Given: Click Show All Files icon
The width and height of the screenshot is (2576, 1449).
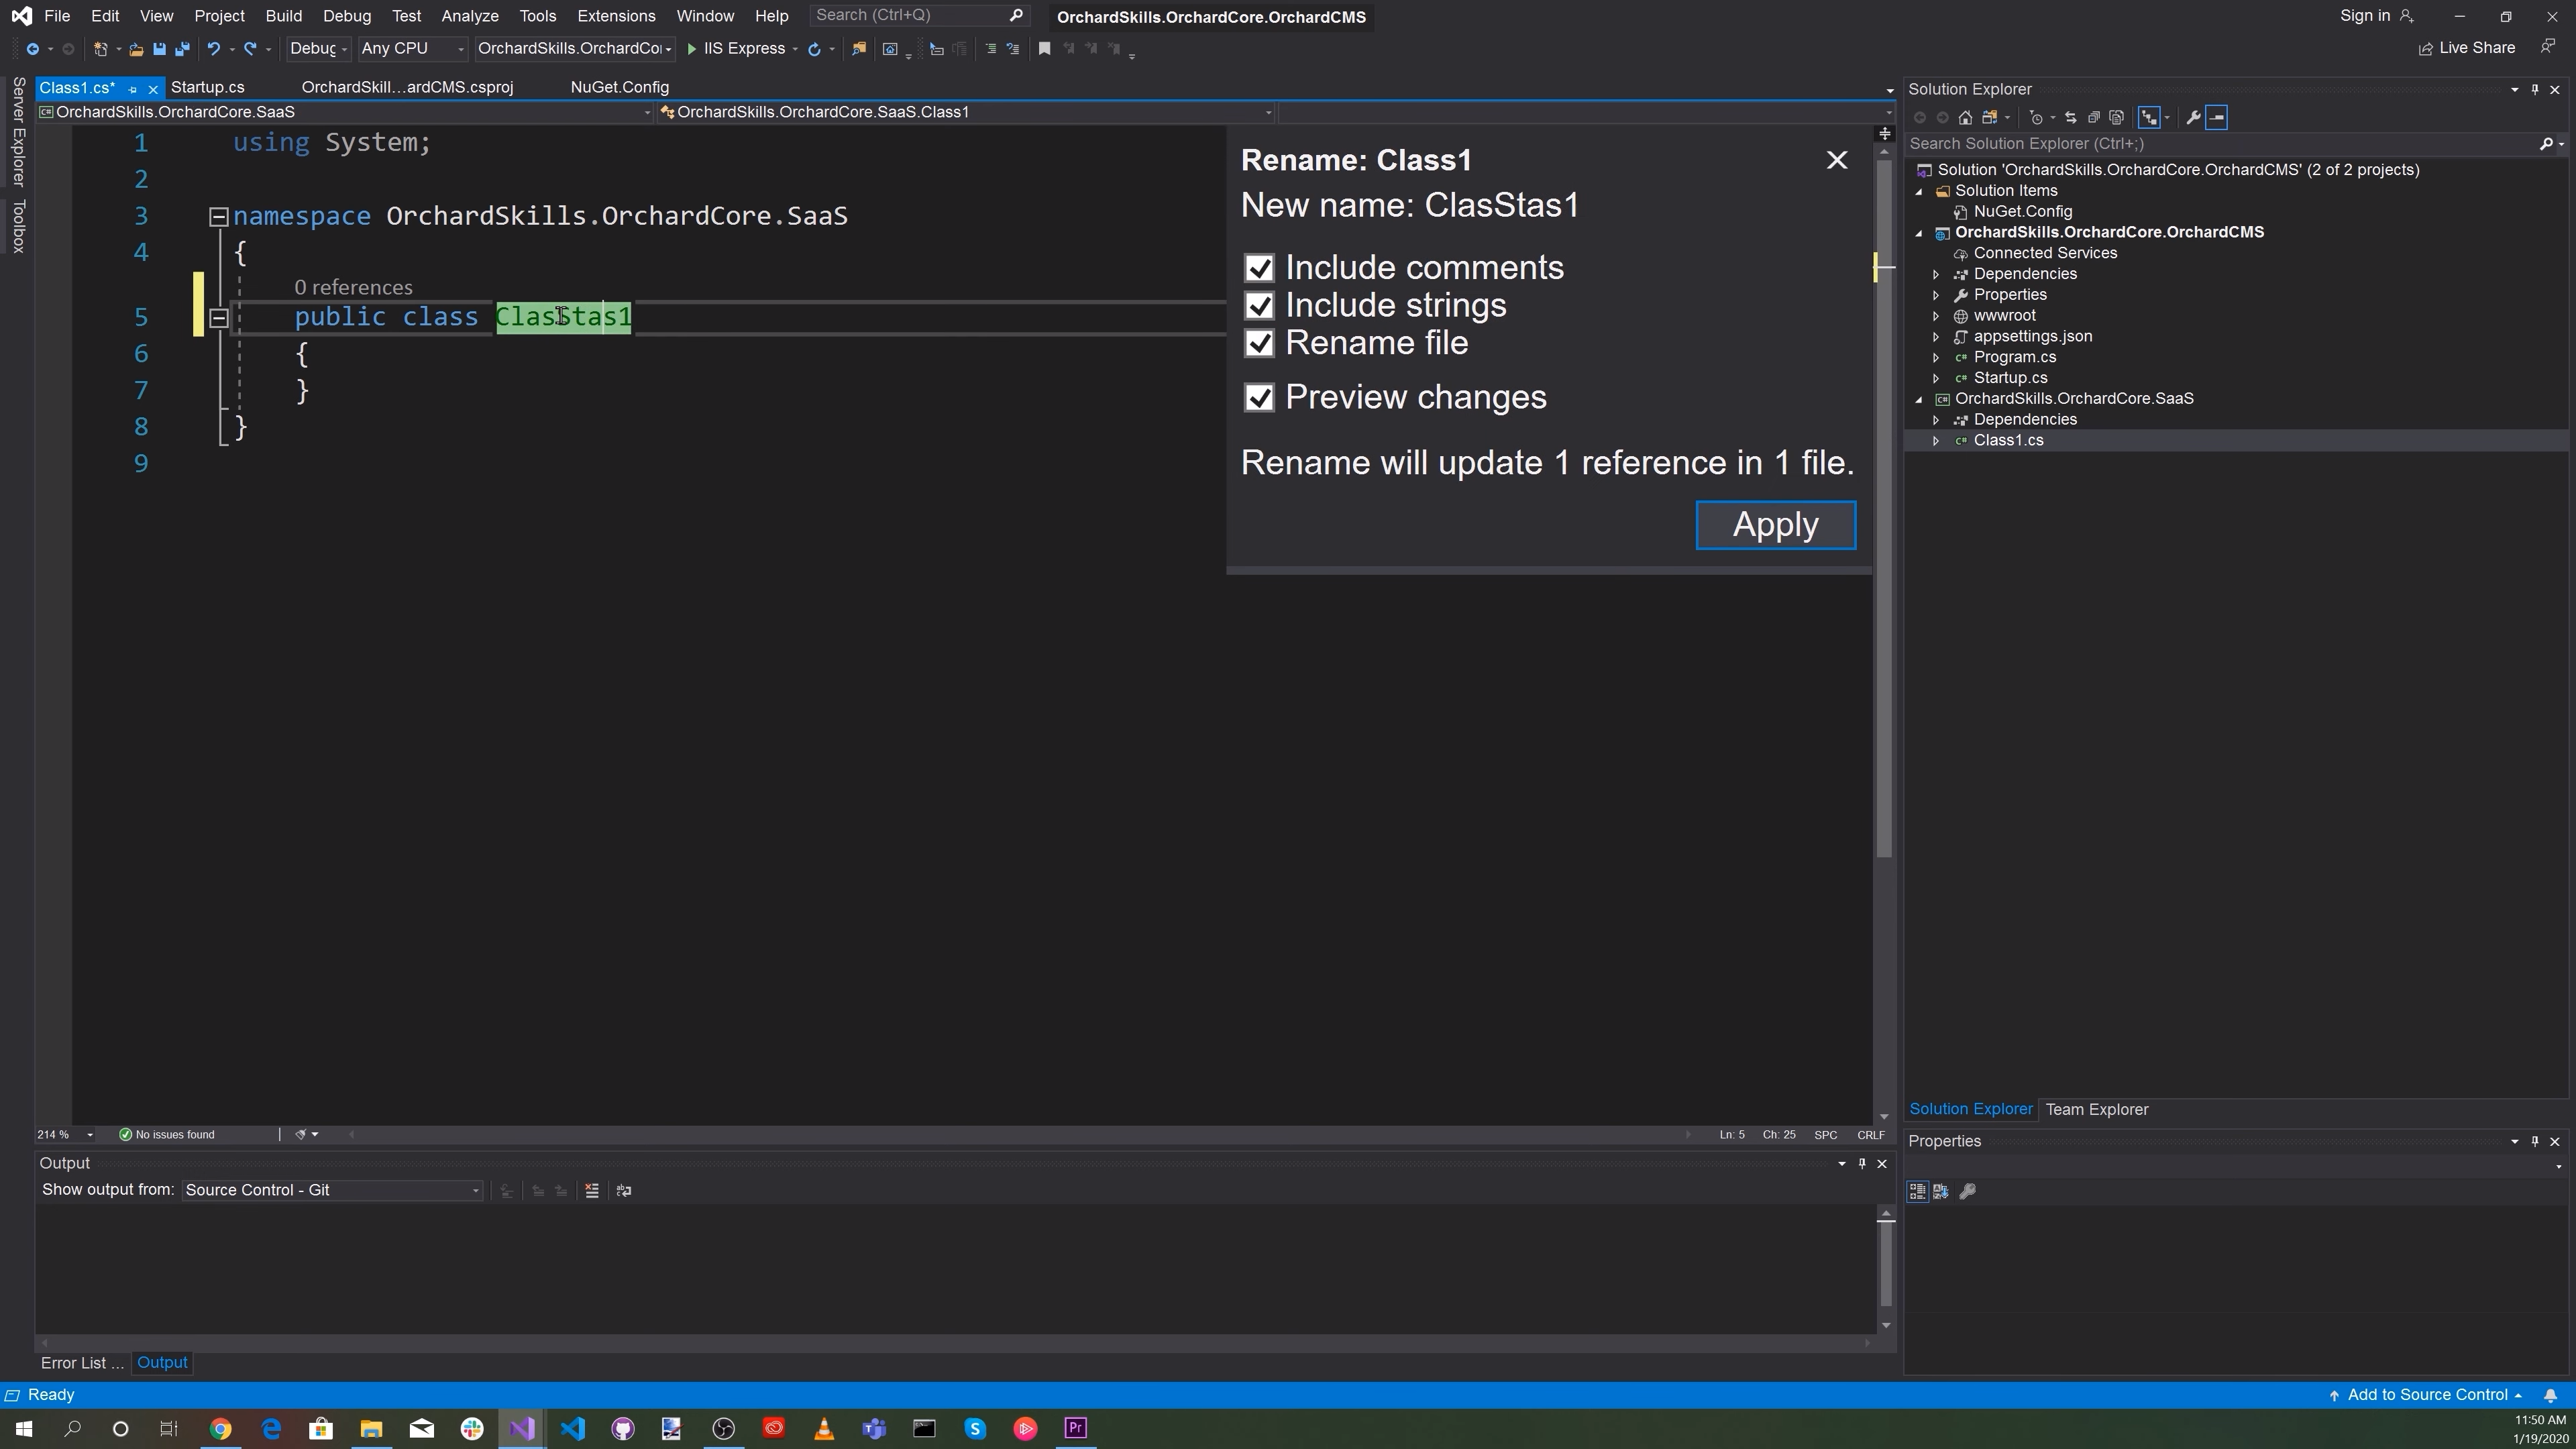Looking at the screenshot, I should pyautogui.click(x=2117, y=118).
